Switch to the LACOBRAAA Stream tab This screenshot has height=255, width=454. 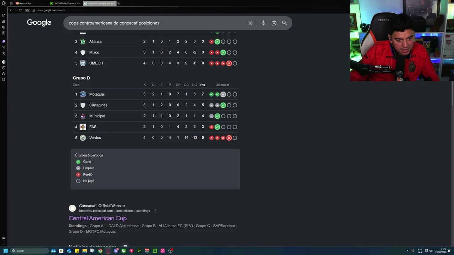(65, 3)
